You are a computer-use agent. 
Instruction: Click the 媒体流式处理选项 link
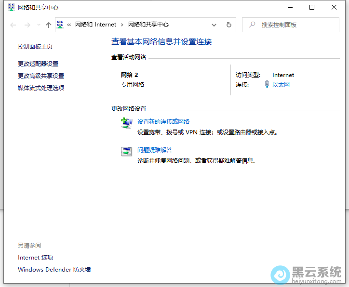41,88
